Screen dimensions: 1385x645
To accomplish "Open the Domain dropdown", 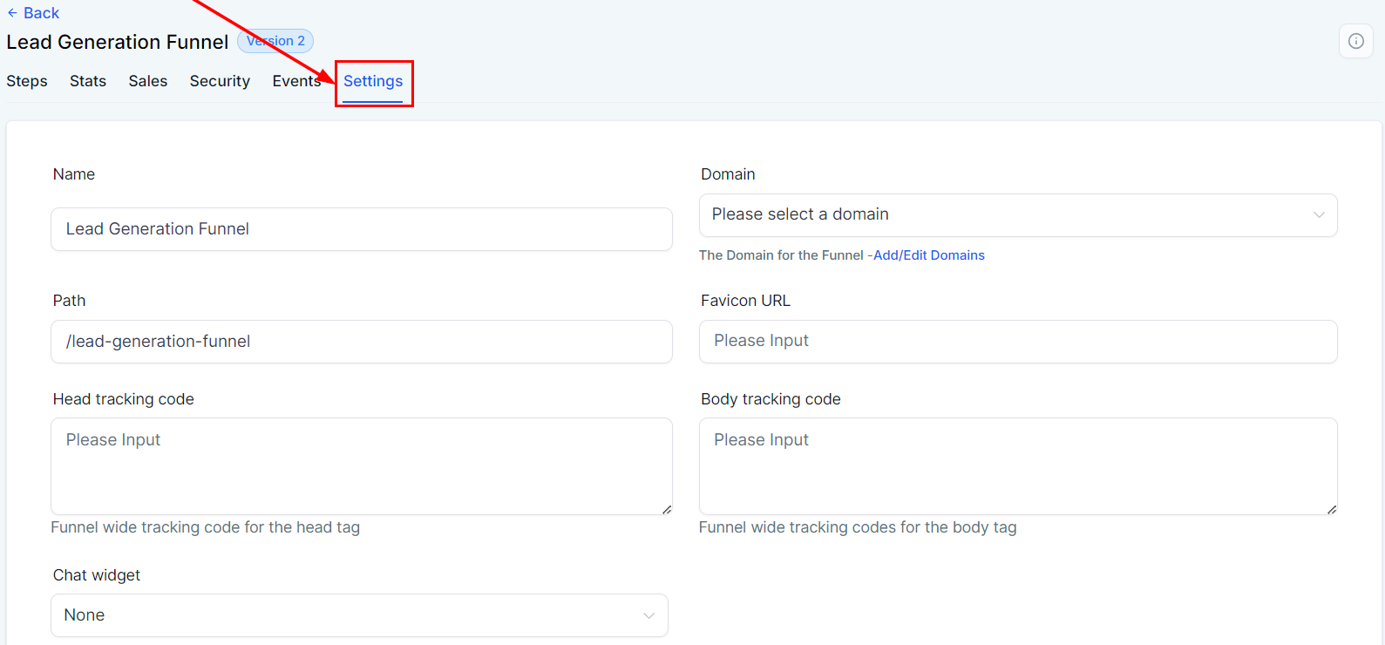I will (x=1018, y=215).
